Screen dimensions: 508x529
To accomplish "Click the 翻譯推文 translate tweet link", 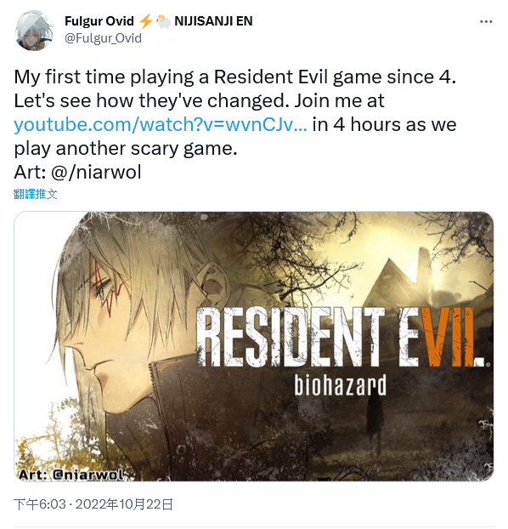I will point(36,194).
